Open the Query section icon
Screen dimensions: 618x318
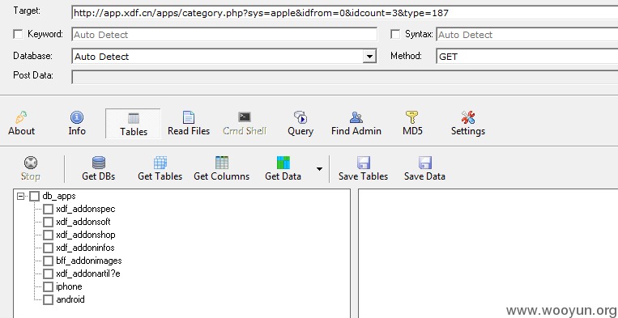(x=300, y=117)
